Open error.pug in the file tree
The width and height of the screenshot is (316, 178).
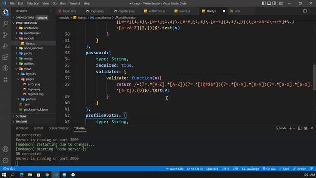pyautogui.click(x=34, y=84)
